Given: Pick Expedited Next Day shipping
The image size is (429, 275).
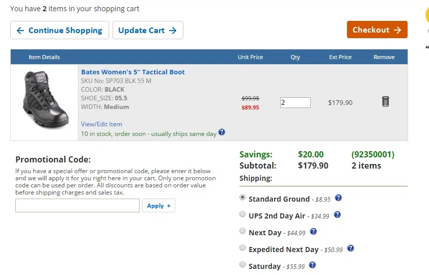Looking at the screenshot, I should pyautogui.click(x=243, y=248).
